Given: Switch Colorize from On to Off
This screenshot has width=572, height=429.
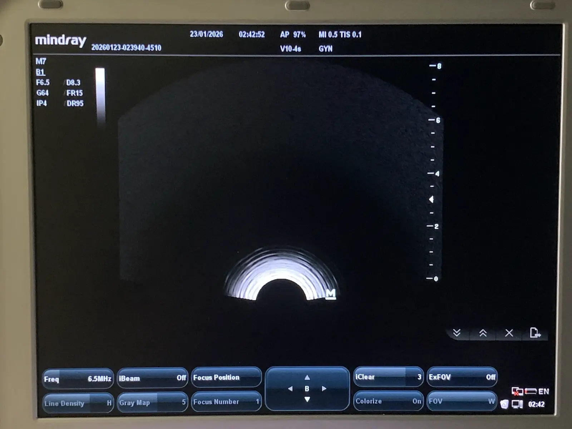Looking at the screenshot, I should tap(388, 401).
